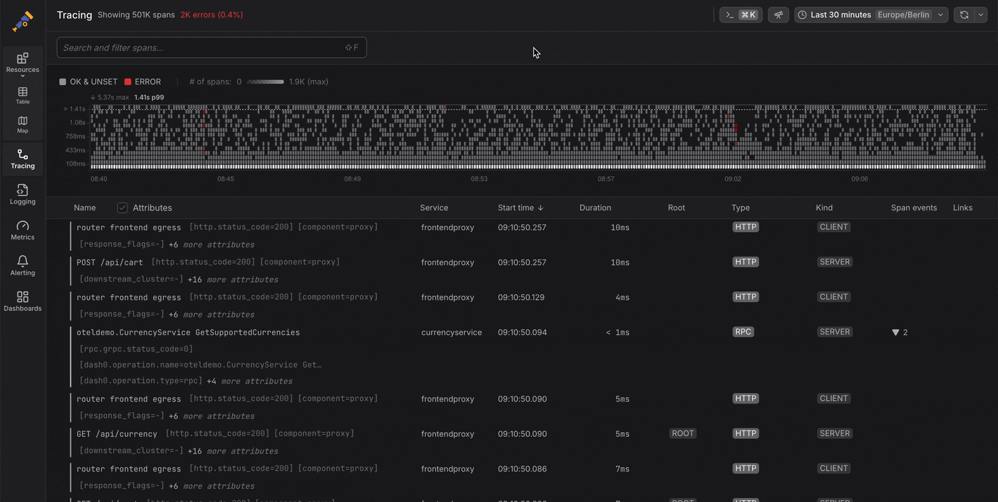Click HTTP badge in POST /api/cart row
This screenshot has height=502, width=998.
click(x=746, y=262)
